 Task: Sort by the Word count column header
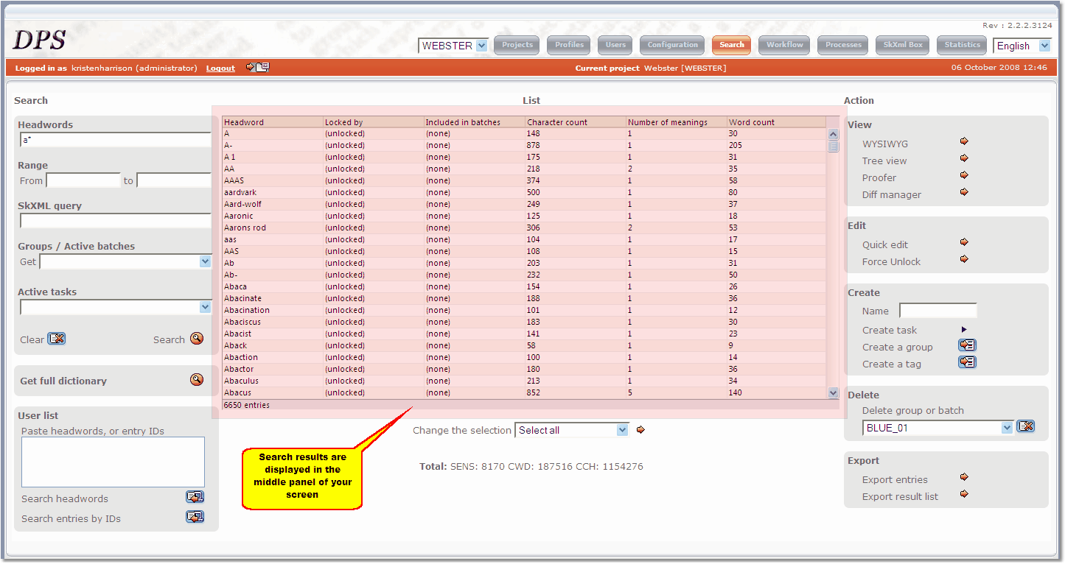click(777, 122)
